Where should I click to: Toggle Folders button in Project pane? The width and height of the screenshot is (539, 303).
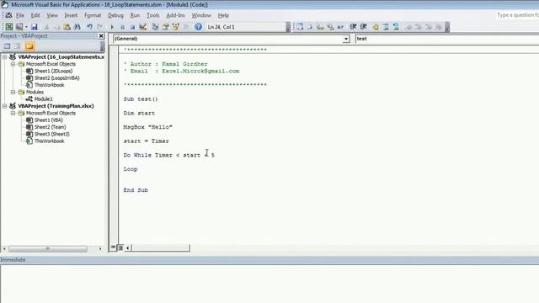pyautogui.click(x=29, y=46)
